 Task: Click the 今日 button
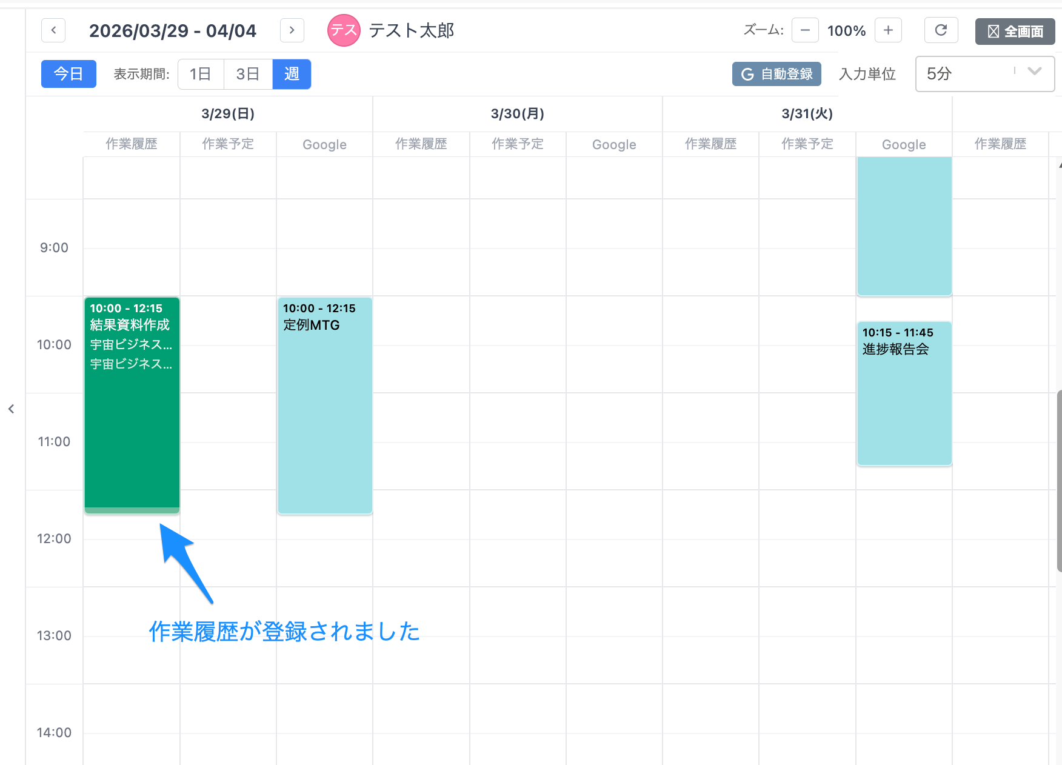coord(68,73)
